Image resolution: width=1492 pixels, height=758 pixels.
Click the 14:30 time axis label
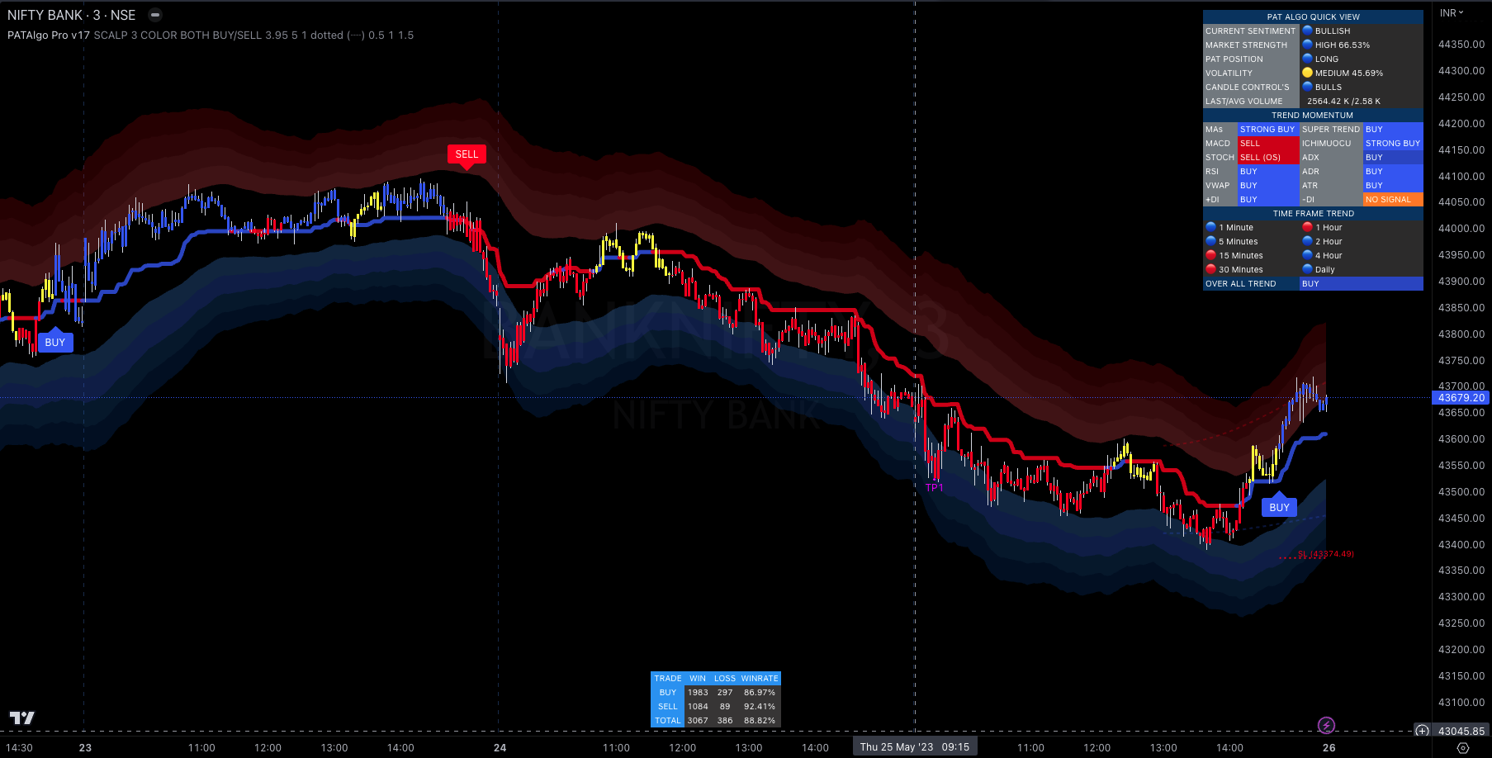tap(19, 748)
